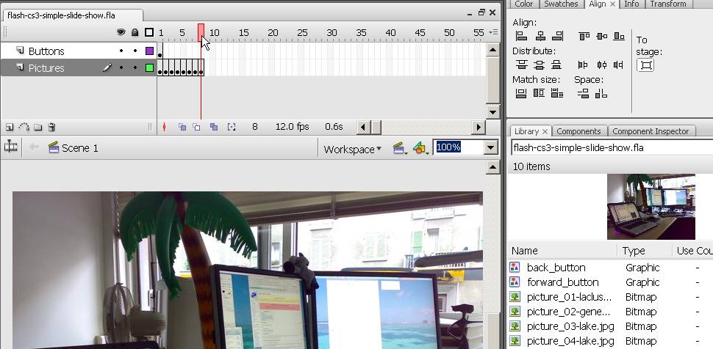The height and width of the screenshot is (349, 713).
Task: Switch to the Swatches tab
Action: tap(561, 4)
